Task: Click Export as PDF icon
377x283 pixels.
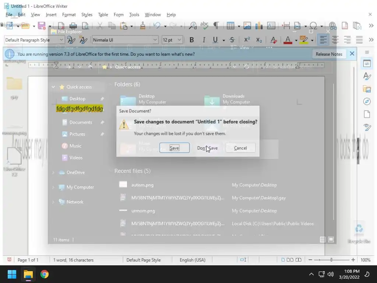Action: click(61, 25)
